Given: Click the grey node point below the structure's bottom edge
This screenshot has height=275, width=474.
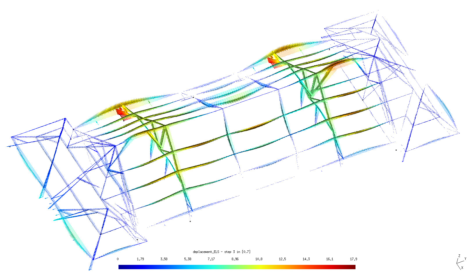Looking at the screenshot, I should pyautogui.click(x=190, y=221).
